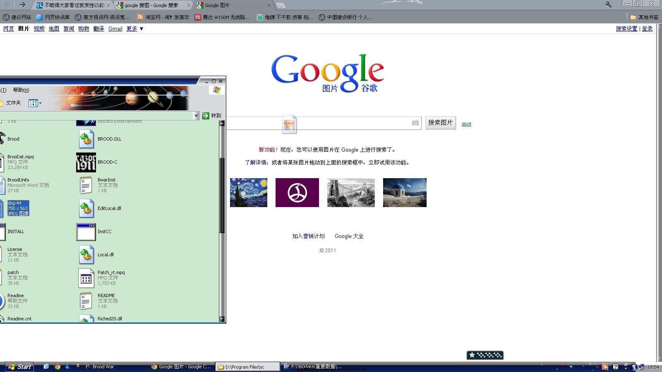Open a new Chrome tab with plus

(281, 5)
